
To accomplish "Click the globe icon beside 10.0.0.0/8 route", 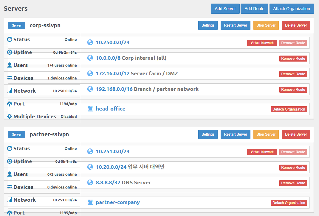I will [90, 58].
